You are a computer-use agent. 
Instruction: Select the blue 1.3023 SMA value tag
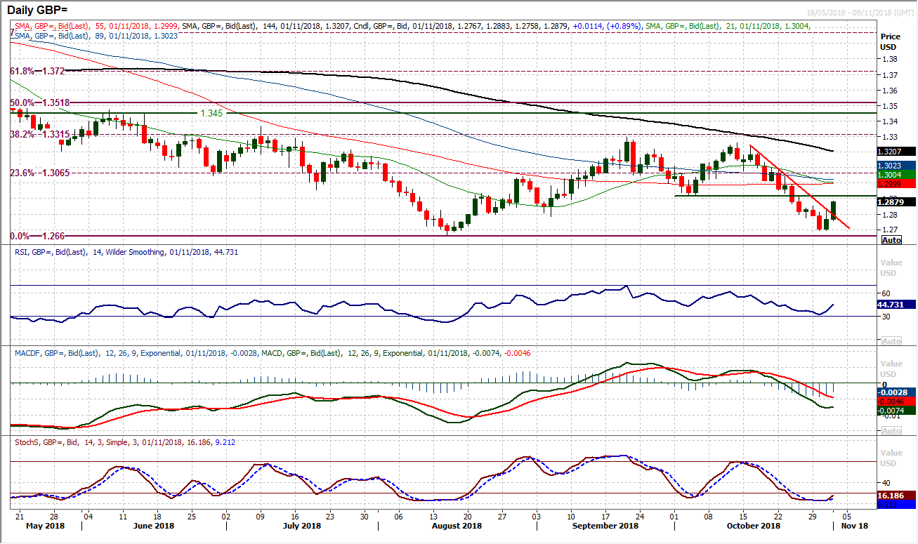click(x=896, y=166)
